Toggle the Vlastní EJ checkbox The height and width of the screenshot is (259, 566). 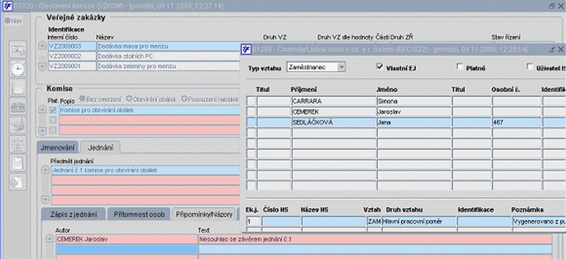click(379, 67)
